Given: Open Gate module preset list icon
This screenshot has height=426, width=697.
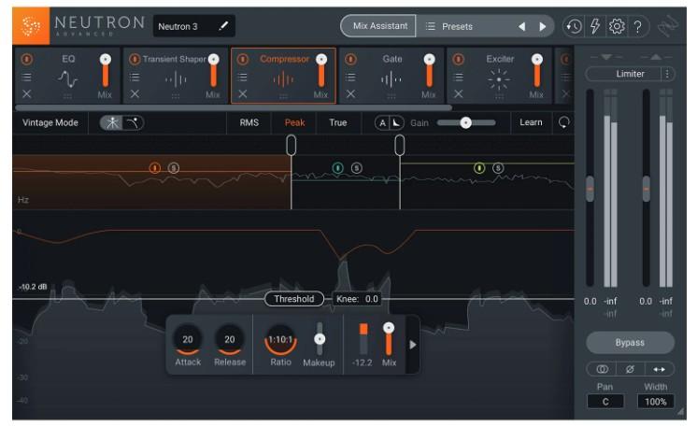Looking at the screenshot, I should (x=350, y=78).
